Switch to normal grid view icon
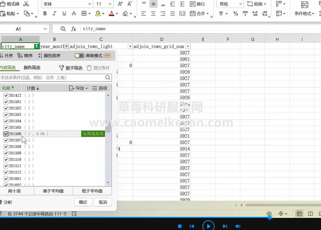321x230 pixels. point(299,214)
